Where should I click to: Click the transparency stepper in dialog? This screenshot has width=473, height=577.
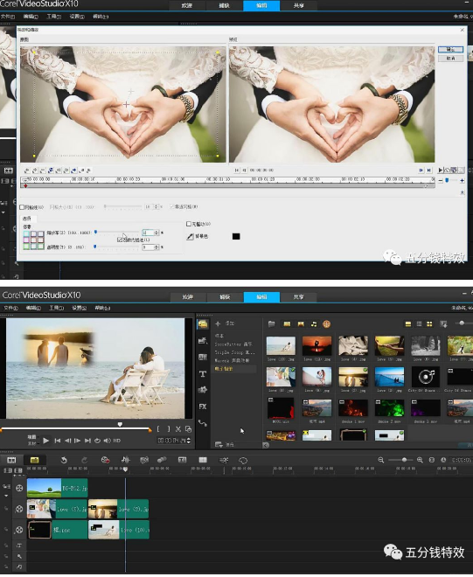pyautogui.click(x=157, y=247)
